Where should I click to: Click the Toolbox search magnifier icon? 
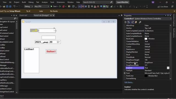coord(15,18)
